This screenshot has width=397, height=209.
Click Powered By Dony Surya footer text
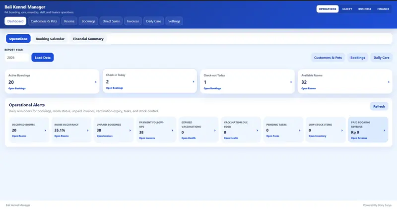pos(377,205)
